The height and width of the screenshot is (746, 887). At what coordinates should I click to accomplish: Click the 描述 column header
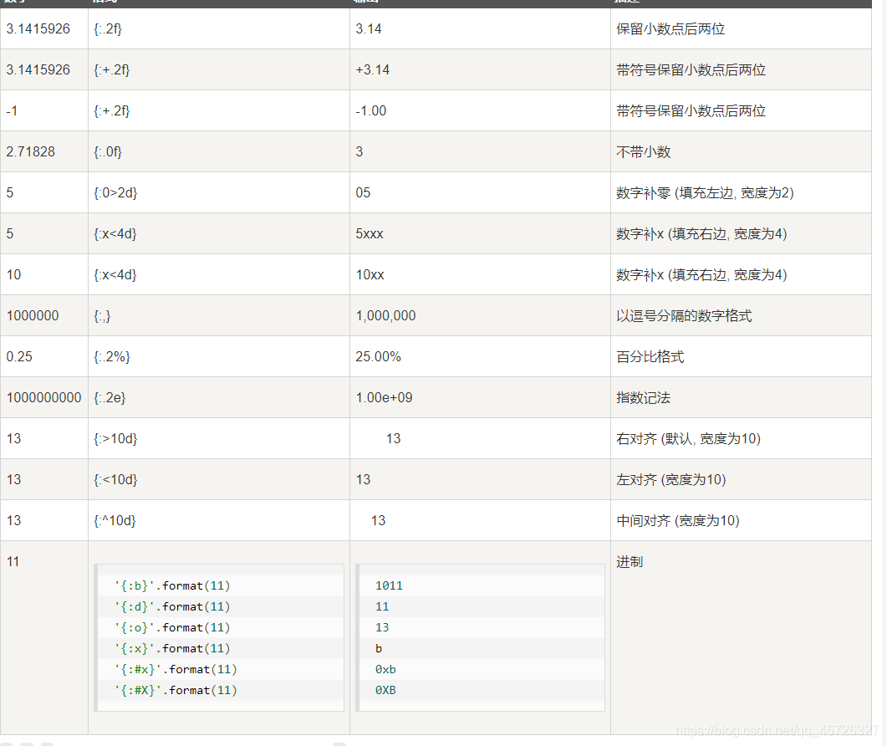point(623,3)
